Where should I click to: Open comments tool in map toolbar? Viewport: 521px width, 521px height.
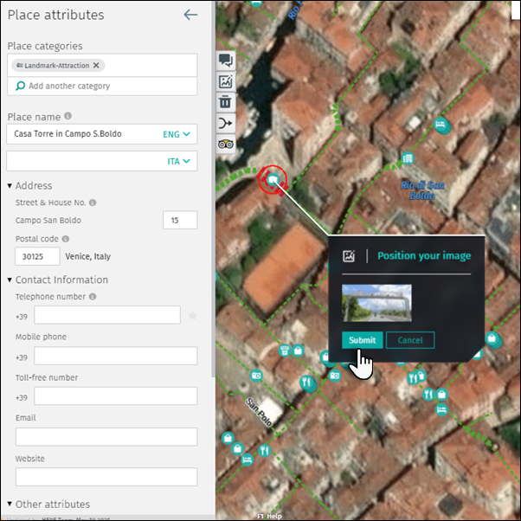[x=226, y=61]
